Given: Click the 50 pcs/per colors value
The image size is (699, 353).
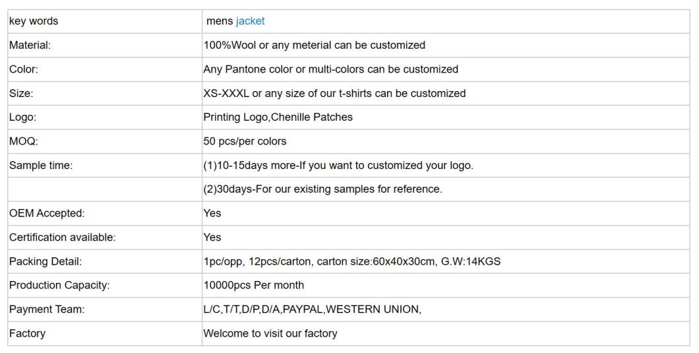Looking at the screenshot, I should 245,141.
